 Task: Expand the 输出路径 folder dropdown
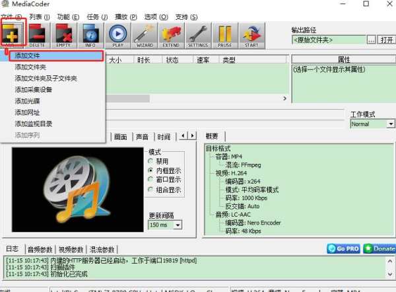371,40
